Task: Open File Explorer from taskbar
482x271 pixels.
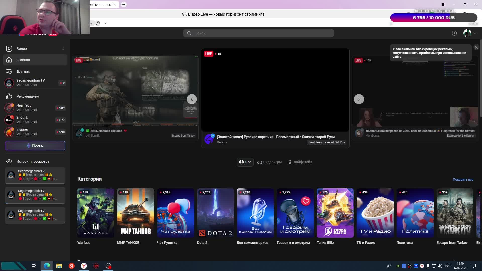Action: [59, 266]
